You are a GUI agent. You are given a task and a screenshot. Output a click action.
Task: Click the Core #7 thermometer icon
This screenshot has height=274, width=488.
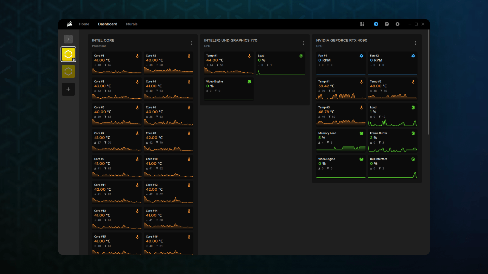[137, 133]
